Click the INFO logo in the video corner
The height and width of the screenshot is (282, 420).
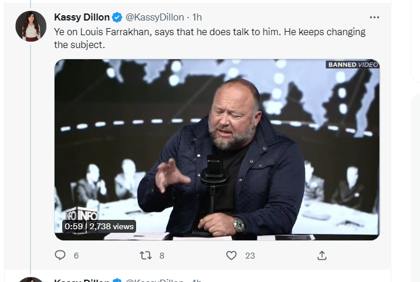(x=82, y=214)
